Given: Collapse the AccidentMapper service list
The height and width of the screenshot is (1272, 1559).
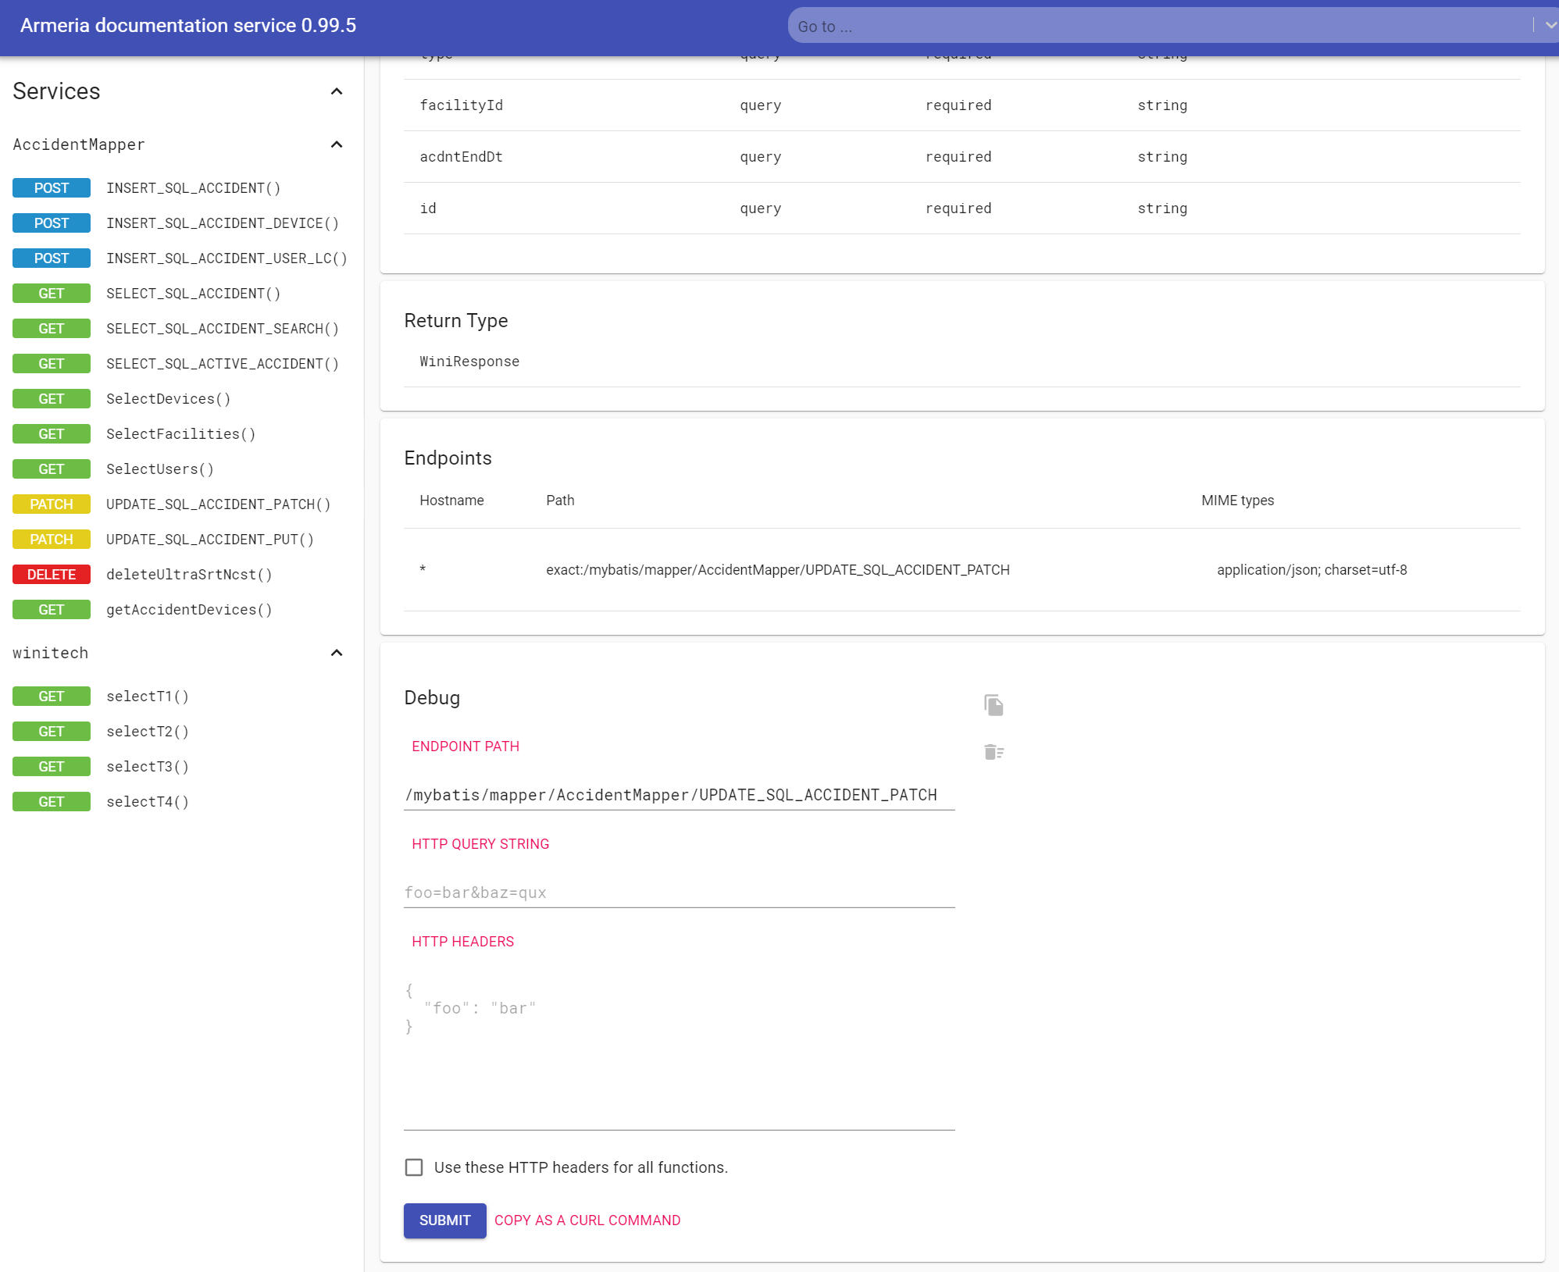Looking at the screenshot, I should tap(337, 144).
